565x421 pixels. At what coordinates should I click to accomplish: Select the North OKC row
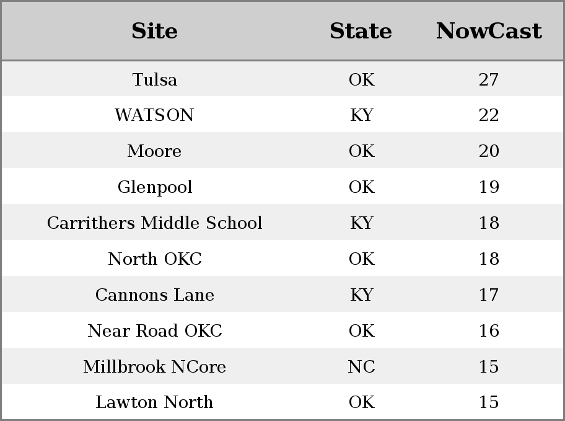282,259
